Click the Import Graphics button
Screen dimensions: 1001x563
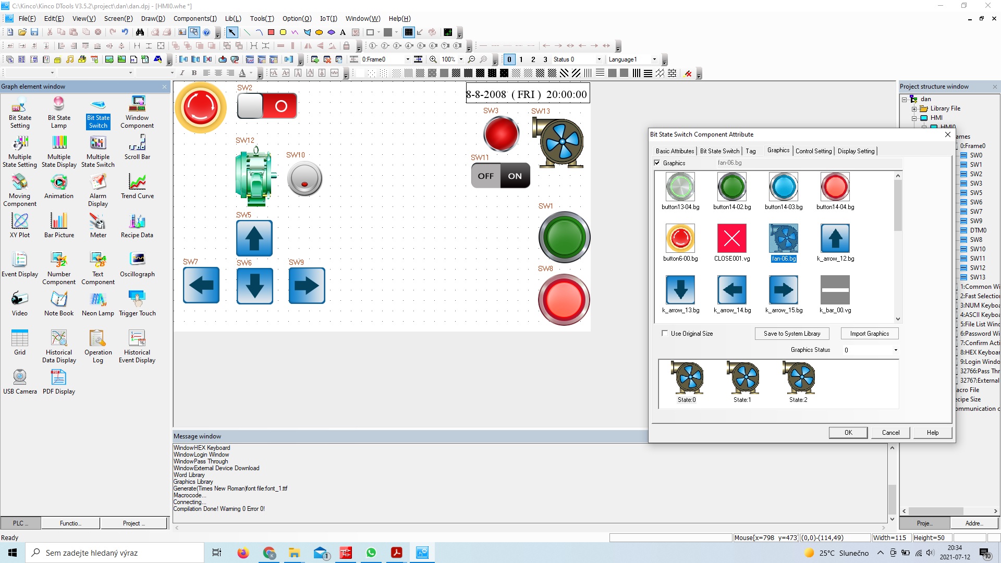coord(869,334)
